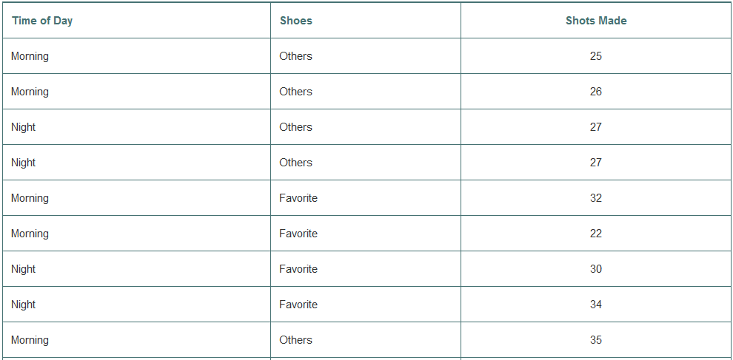Click the Shots Made value 22
Screen dimensions: 733x360
(x=596, y=234)
